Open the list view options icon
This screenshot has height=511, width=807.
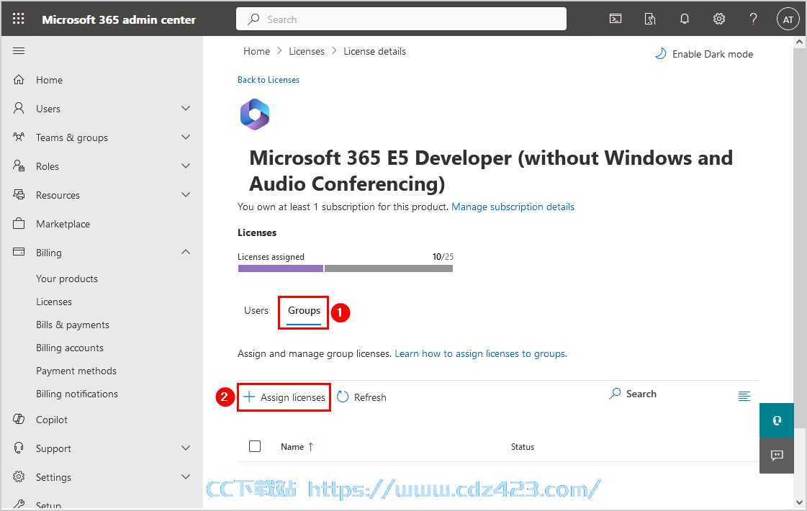pos(744,396)
